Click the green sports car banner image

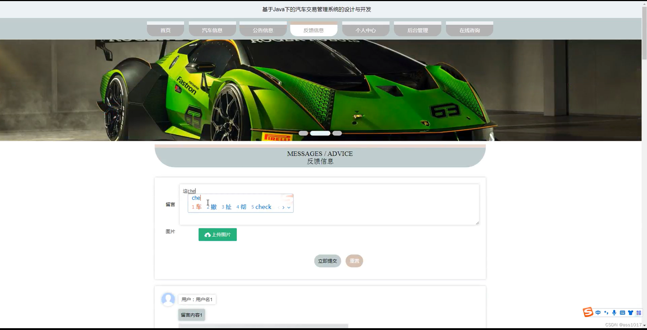click(321, 90)
